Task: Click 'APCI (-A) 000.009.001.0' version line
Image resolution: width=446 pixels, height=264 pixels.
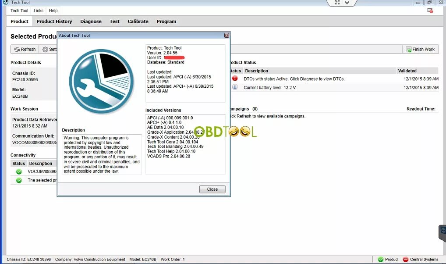Action: (170, 118)
